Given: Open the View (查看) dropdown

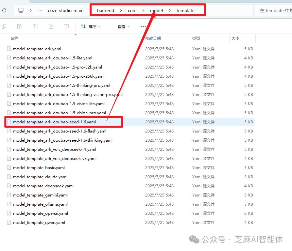Looking at the screenshot, I should pyautogui.click(x=120, y=26).
